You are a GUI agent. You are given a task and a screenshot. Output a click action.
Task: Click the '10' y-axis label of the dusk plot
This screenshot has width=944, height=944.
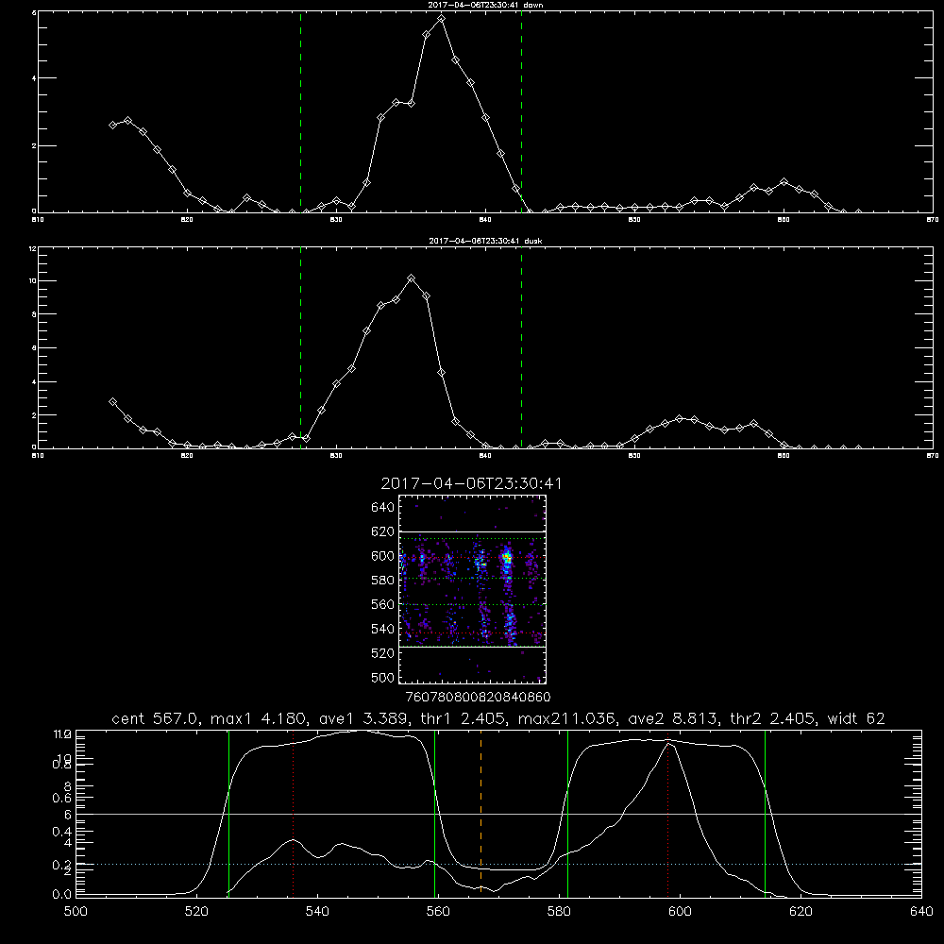coord(32,281)
